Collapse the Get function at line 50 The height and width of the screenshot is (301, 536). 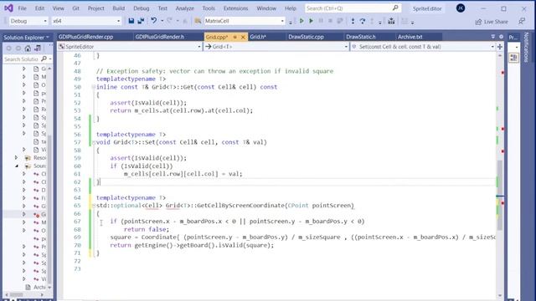click(x=93, y=87)
